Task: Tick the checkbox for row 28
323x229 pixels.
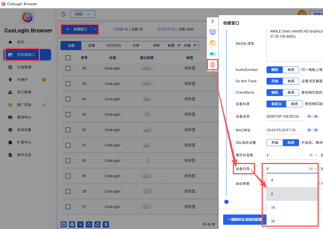Action: (x=68, y=191)
